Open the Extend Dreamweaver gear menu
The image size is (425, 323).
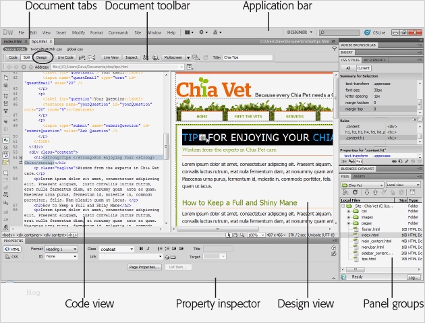pos(203,32)
